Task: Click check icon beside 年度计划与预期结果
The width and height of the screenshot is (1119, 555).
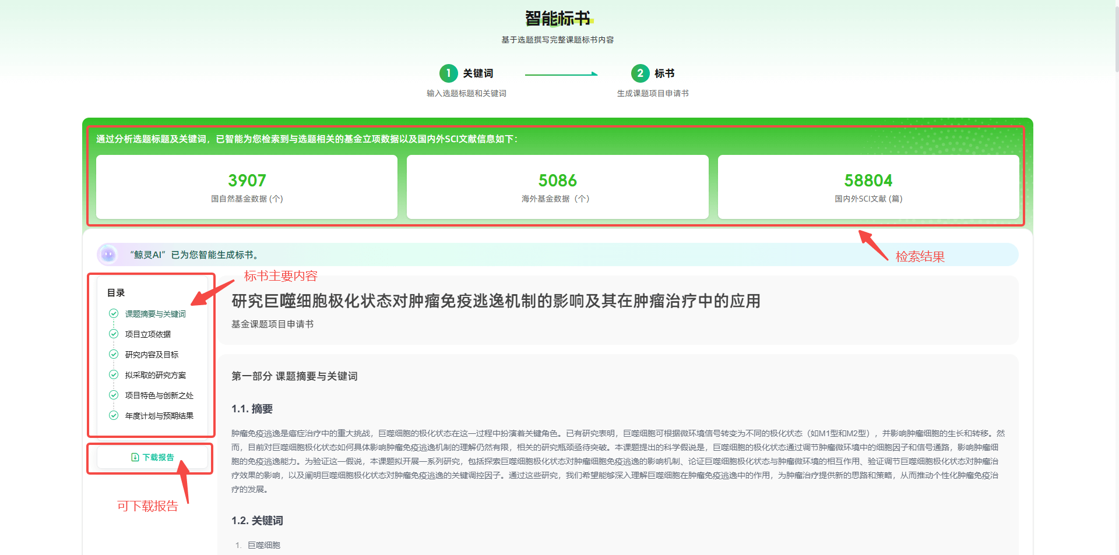Action: pos(114,415)
